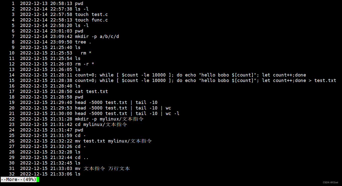This screenshot has height=186, width=342.
Task: Click the 'cat test.txt' command
Action: click(x=91, y=91)
